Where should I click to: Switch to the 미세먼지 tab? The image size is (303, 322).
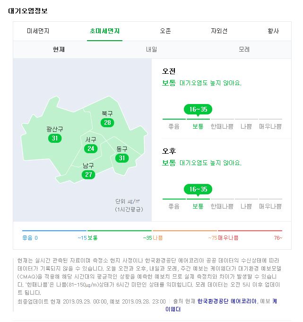[x=38, y=31]
